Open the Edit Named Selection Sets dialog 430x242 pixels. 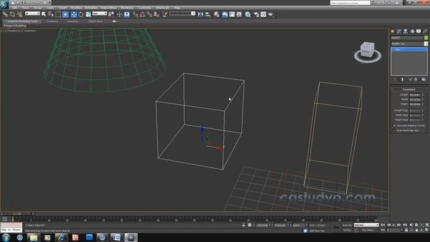(x=165, y=14)
